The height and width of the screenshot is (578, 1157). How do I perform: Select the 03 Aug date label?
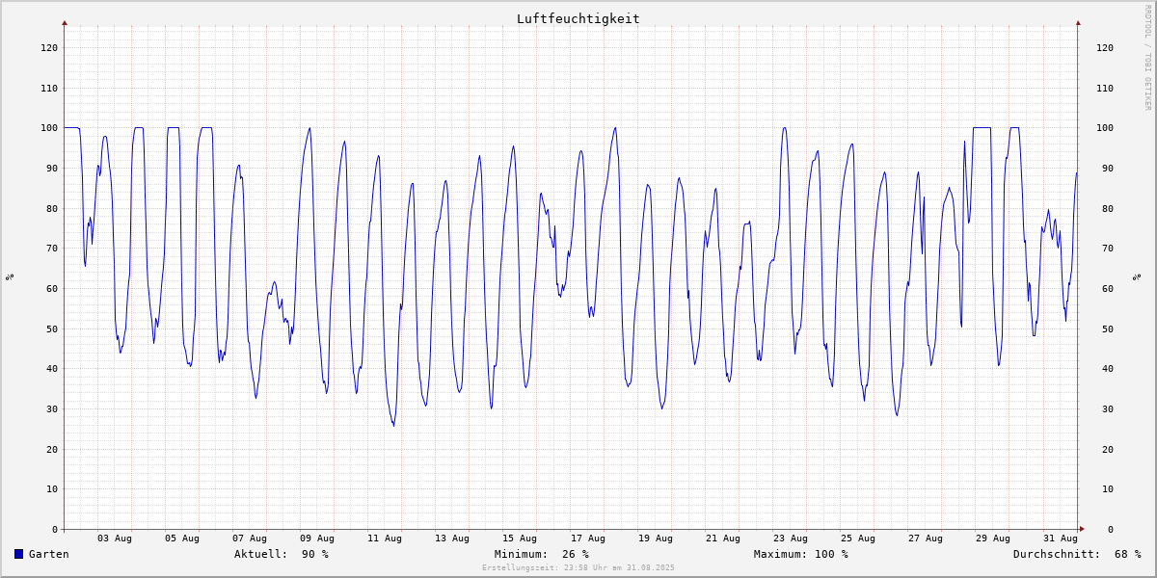pyautogui.click(x=115, y=539)
